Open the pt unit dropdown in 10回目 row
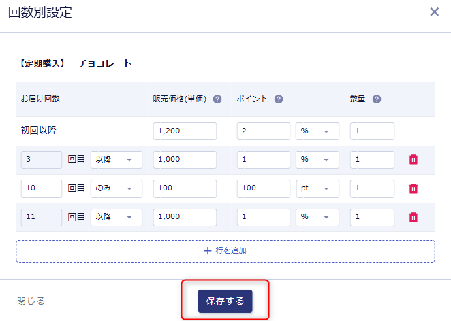 tap(317, 188)
